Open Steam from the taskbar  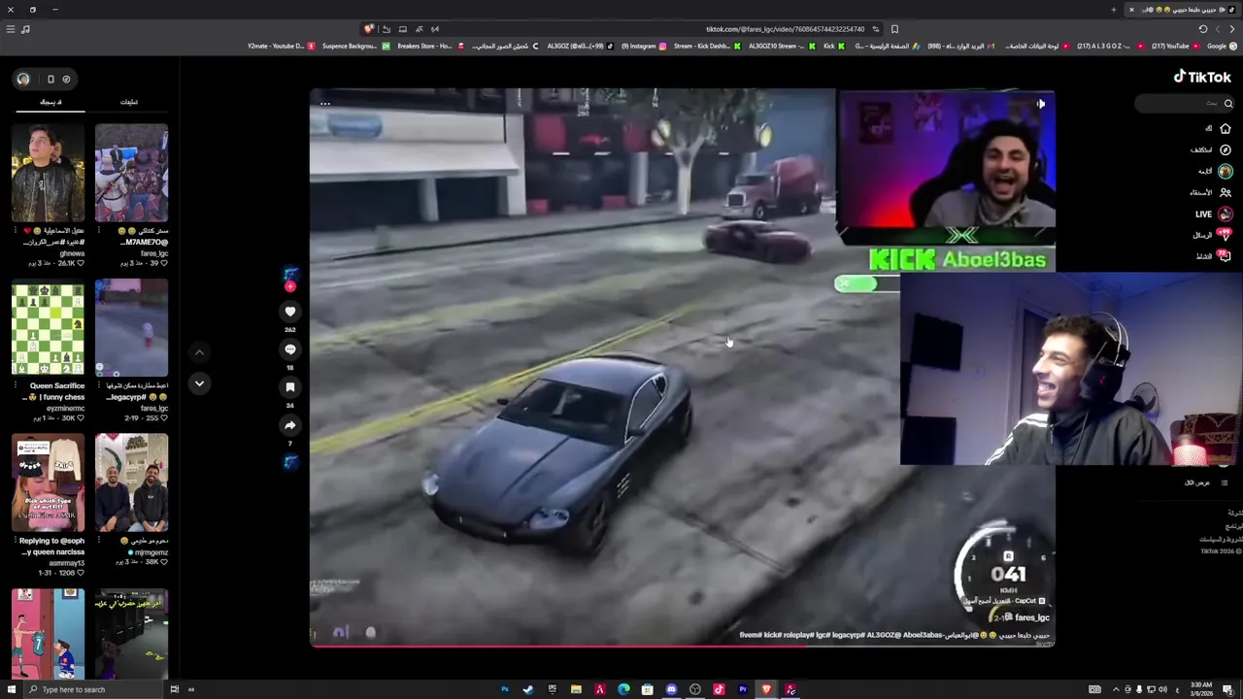(528, 689)
